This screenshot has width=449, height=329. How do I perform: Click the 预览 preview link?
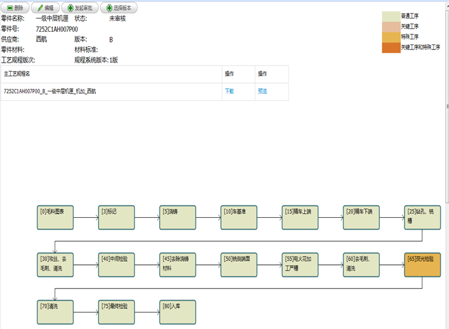262,91
